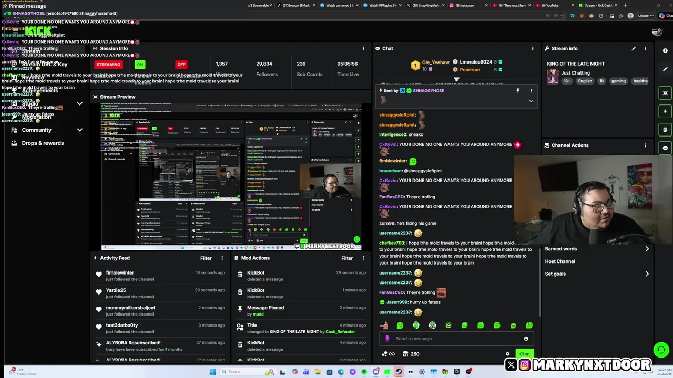
Task: Switch to the YouTube browser tab
Action: (555, 5)
